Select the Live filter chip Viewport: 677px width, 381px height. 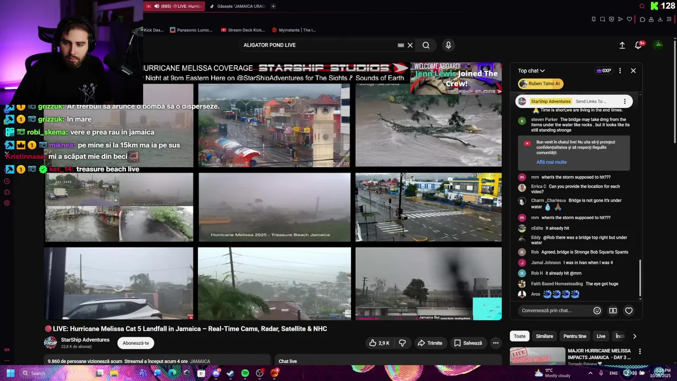point(601,336)
